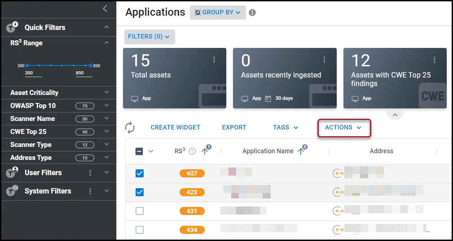Expand the User Filters section chevron
453x241 pixels.
pos(106,172)
